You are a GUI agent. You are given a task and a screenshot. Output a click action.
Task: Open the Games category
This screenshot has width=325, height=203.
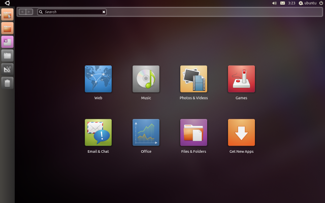tap(241, 79)
